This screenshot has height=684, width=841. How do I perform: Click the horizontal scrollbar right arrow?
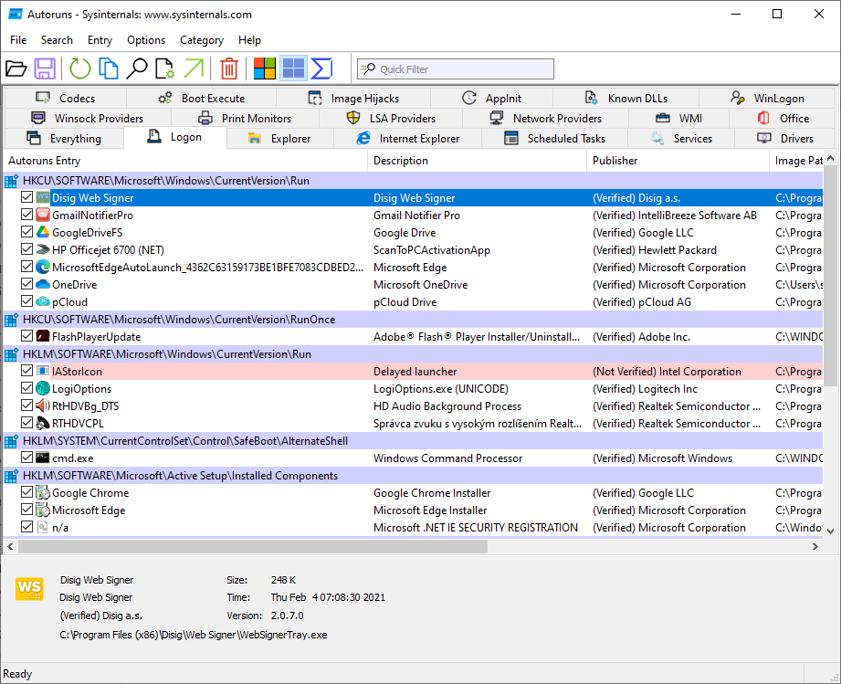coord(815,547)
